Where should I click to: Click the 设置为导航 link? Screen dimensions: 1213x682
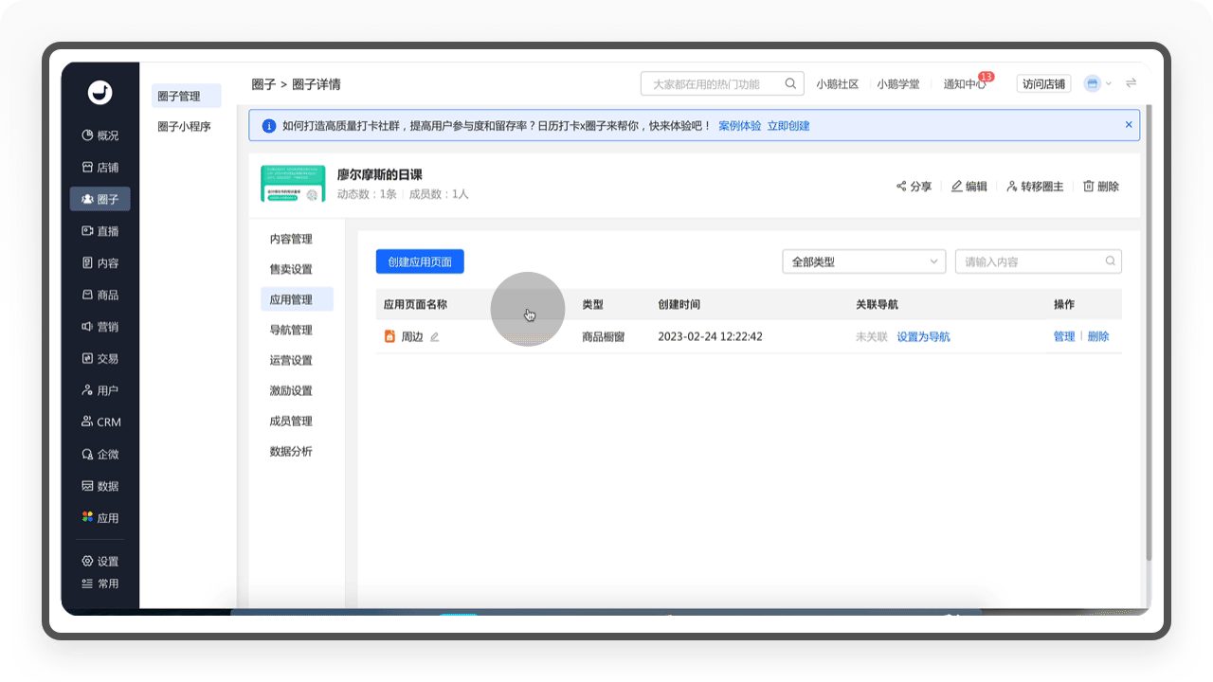pos(923,337)
